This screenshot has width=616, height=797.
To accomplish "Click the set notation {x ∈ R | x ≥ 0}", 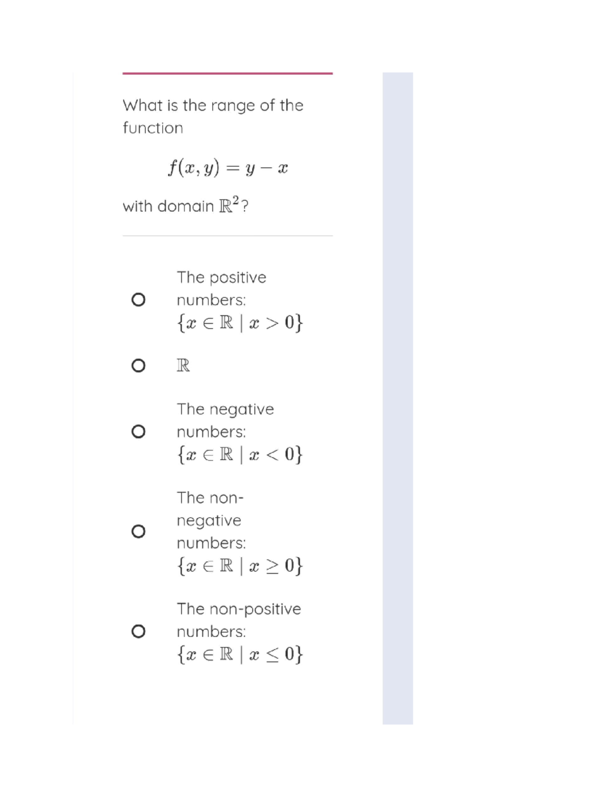I will [x=240, y=566].
